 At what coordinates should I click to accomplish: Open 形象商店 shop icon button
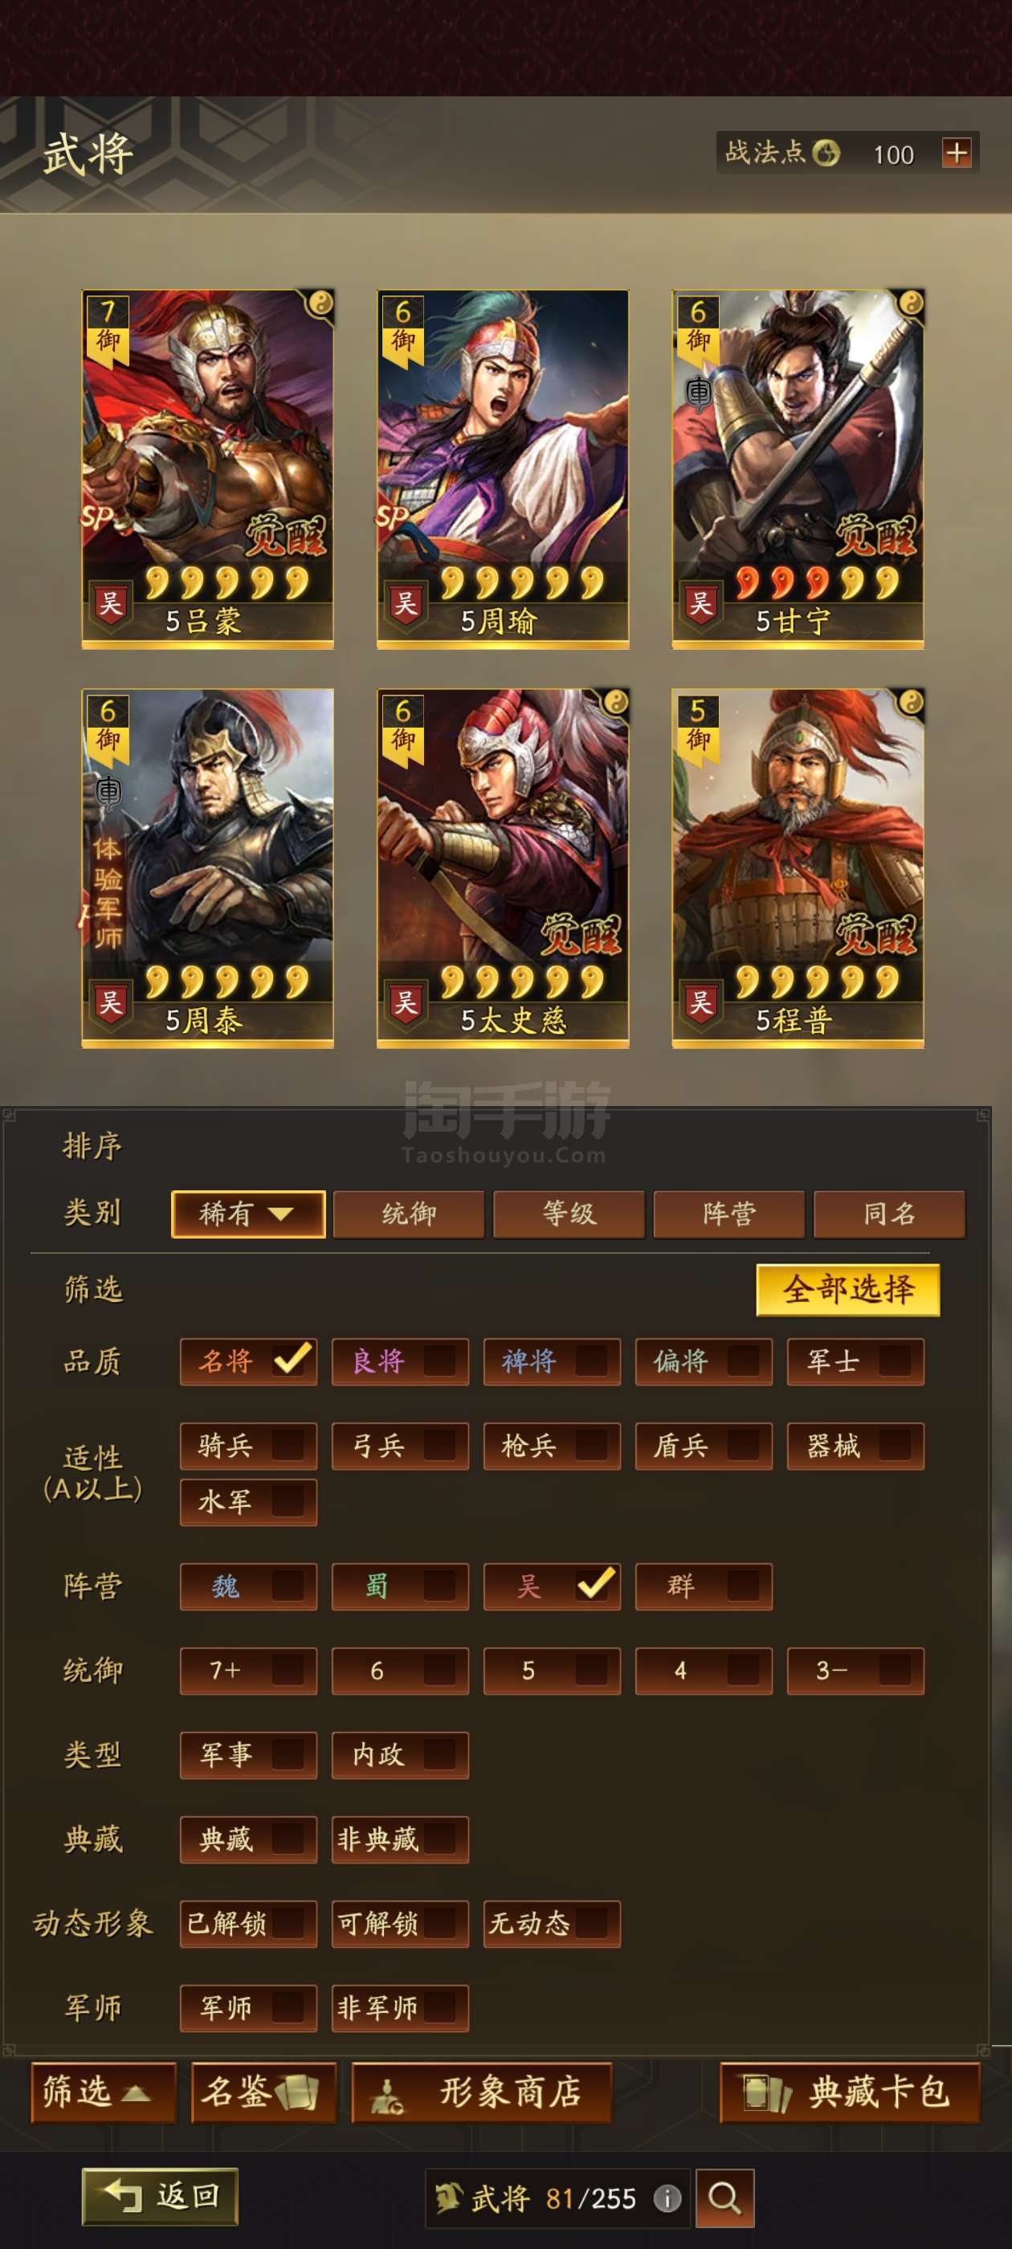[482, 2092]
